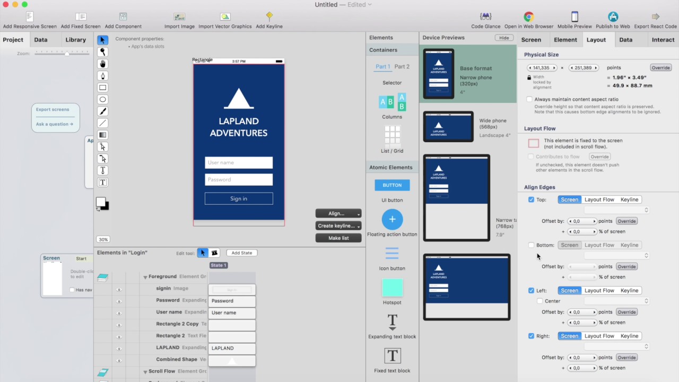The image size is (679, 382).
Task: Select the Hand tool in the left toolbar
Action: [x=102, y=64]
